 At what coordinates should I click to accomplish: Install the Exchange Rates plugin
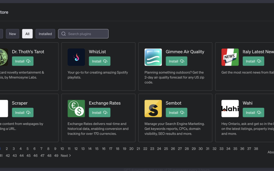[100, 112]
